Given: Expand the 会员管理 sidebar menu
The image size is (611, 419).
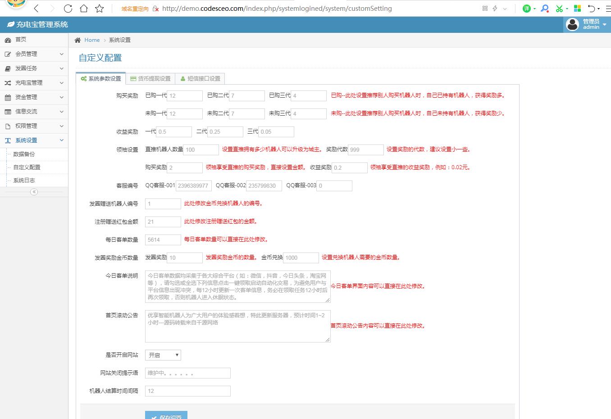Looking at the screenshot, I should (34, 54).
